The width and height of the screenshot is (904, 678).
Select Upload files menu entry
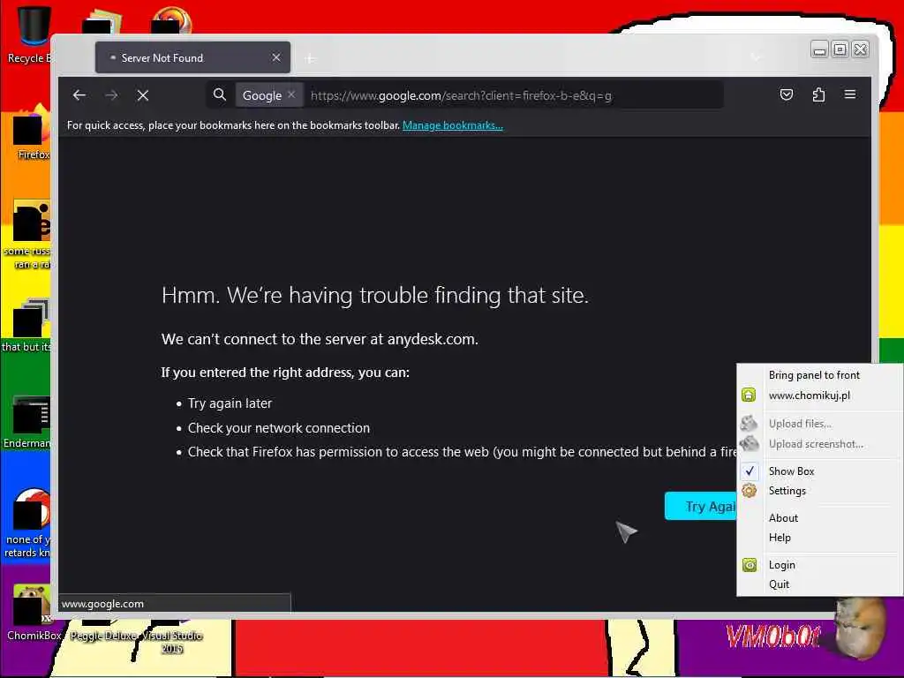pyautogui.click(x=800, y=424)
